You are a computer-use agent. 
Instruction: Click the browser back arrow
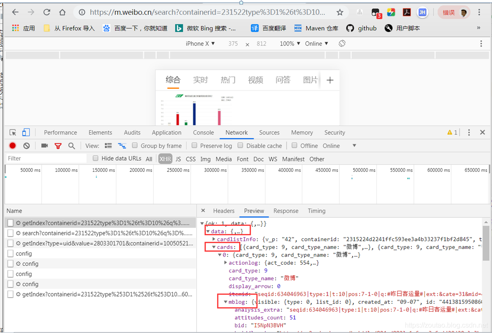(15, 12)
